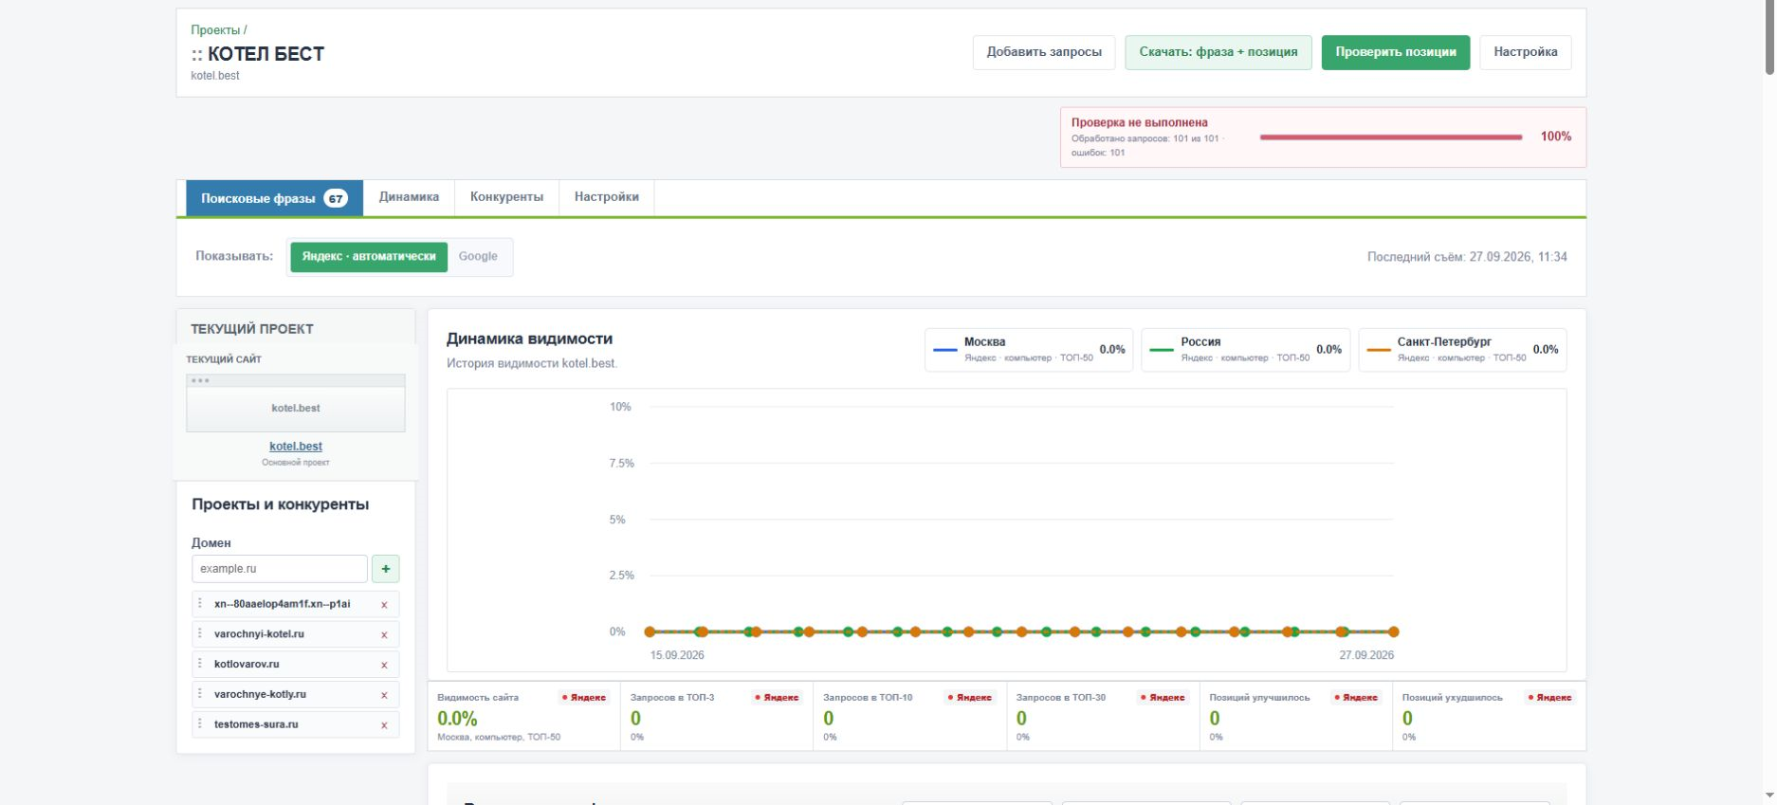
Task: Open the Конкуренты tab
Action: coord(506,197)
